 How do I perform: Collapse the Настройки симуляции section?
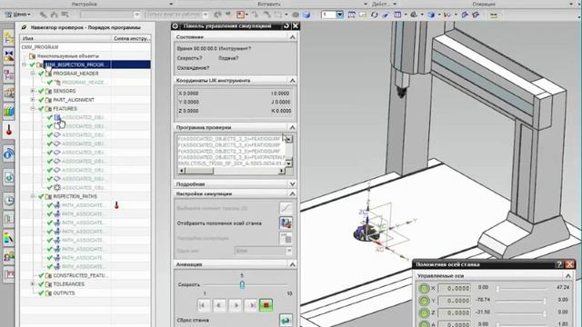tap(292, 193)
